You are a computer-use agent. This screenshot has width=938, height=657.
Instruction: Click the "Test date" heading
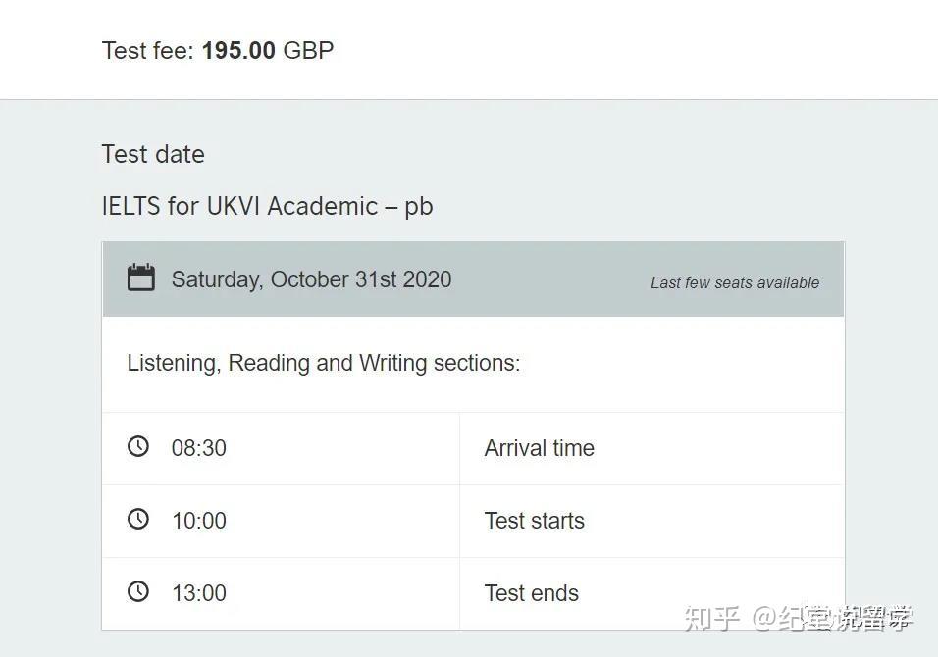click(x=153, y=154)
